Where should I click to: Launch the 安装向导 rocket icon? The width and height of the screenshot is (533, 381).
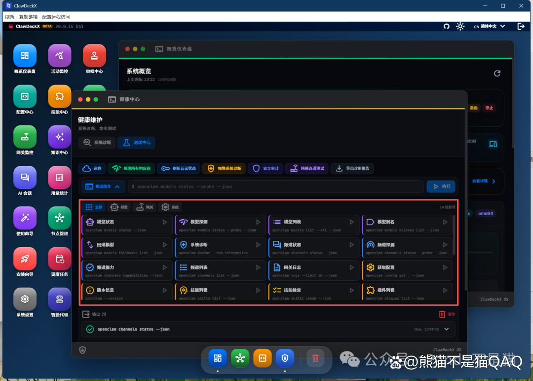pos(25,259)
